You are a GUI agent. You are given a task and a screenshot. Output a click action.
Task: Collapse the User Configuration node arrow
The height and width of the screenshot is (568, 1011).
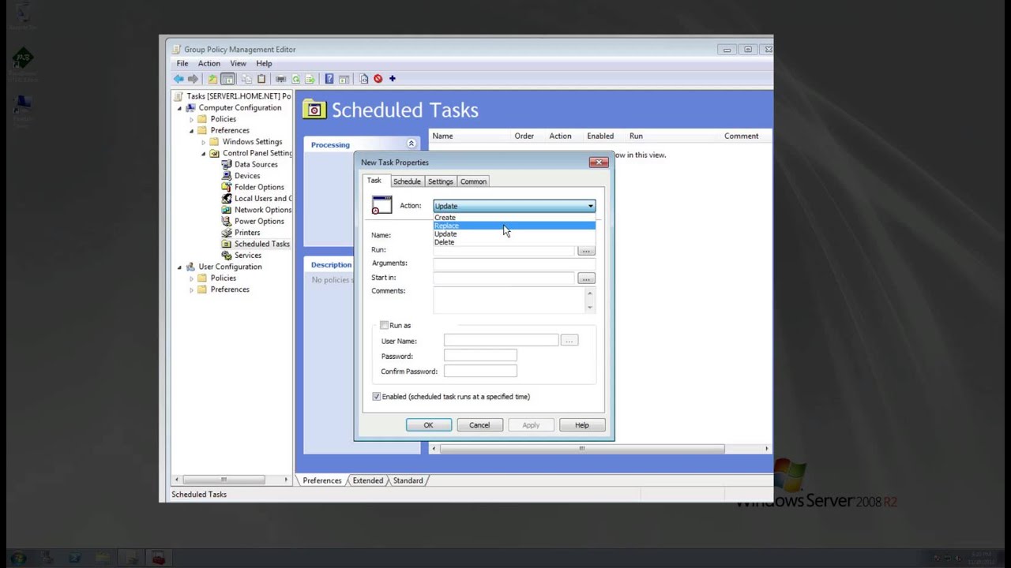click(179, 267)
